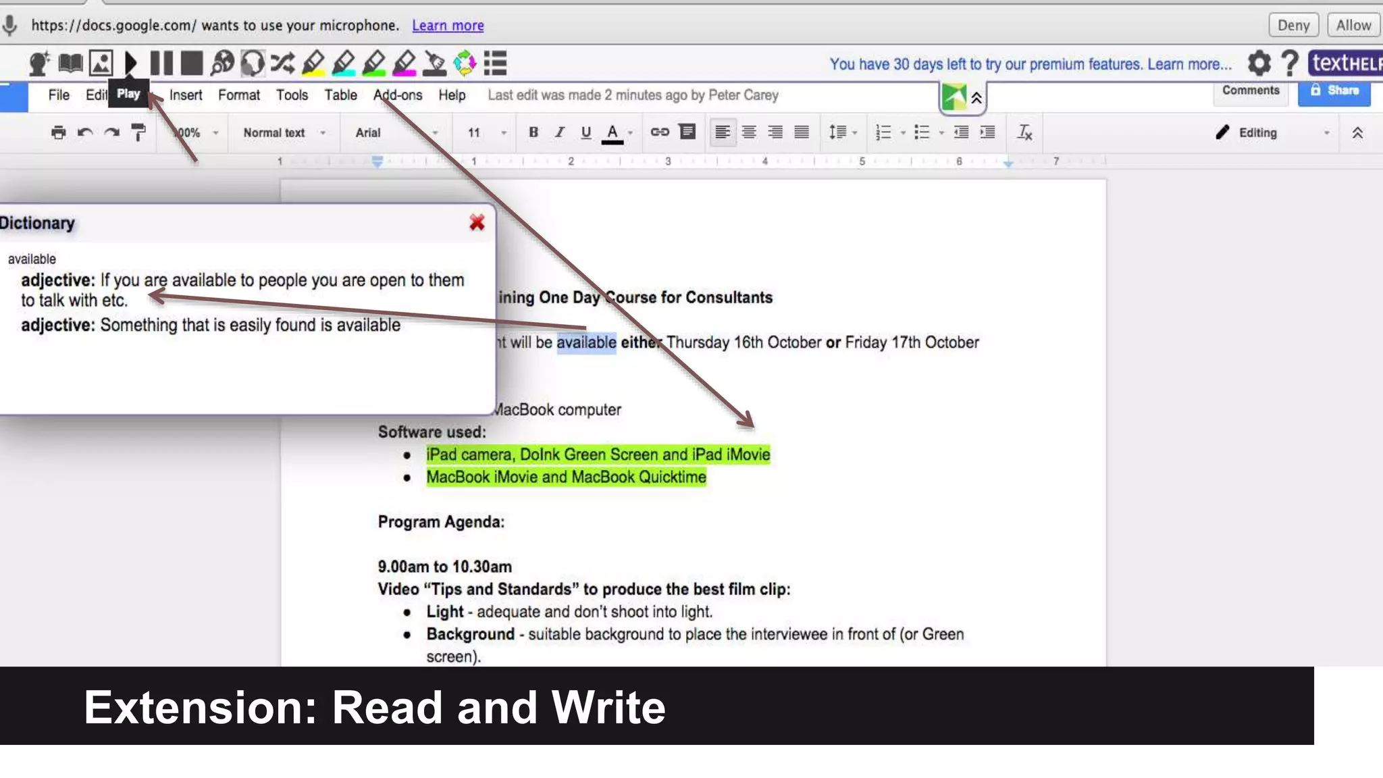
Task: Open the Read&Write help question mark
Action: (1290, 63)
